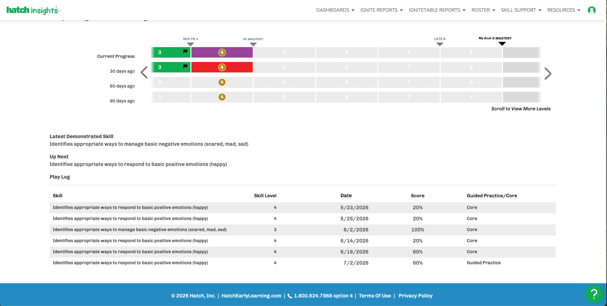The width and height of the screenshot is (607, 306).
Task: Click the purple level 4 progress segment
Action: coord(222,52)
